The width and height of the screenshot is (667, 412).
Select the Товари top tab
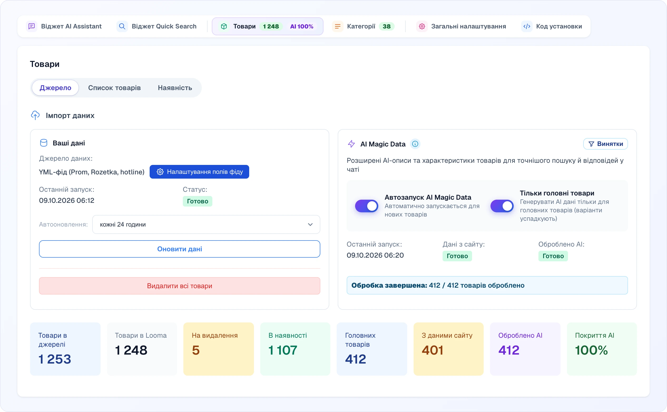point(268,26)
